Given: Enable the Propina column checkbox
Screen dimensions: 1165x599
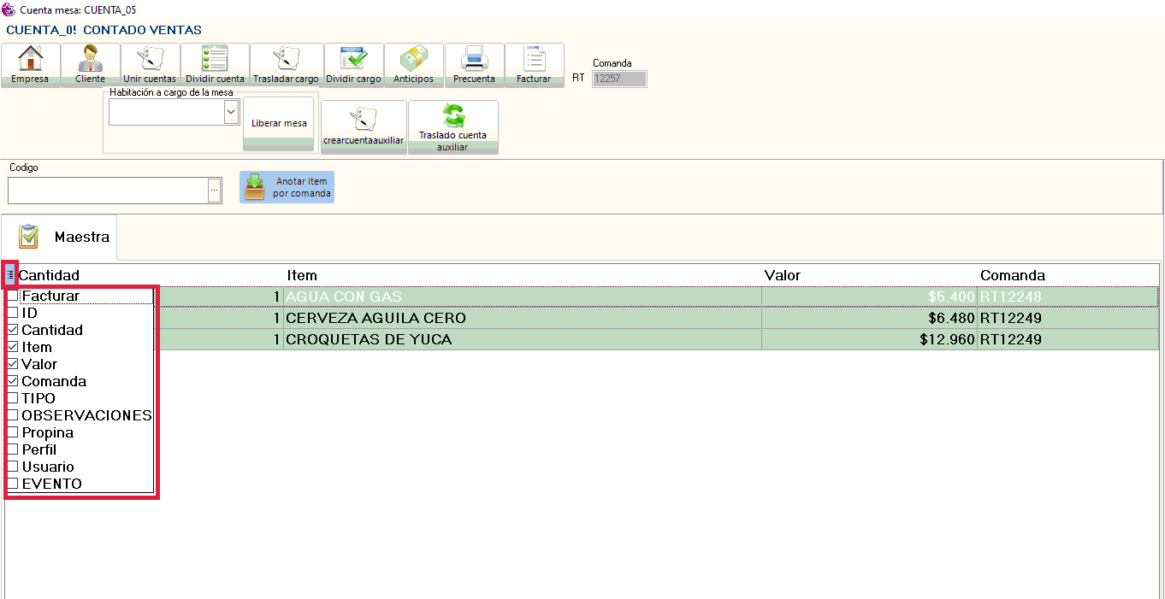Looking at the screenshot, I should (x=13, y=432).
